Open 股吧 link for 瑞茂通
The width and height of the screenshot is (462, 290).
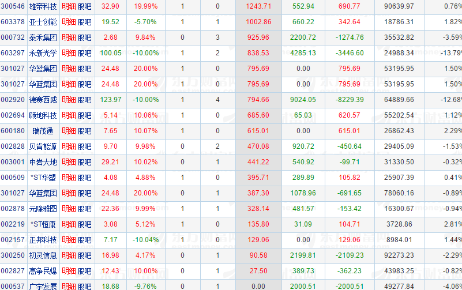pos(85,131)
